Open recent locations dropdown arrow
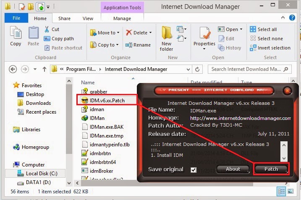The image size is (301, 200). coord(35,69)
